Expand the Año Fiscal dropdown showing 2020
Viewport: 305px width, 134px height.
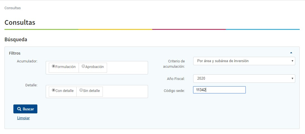244,79
